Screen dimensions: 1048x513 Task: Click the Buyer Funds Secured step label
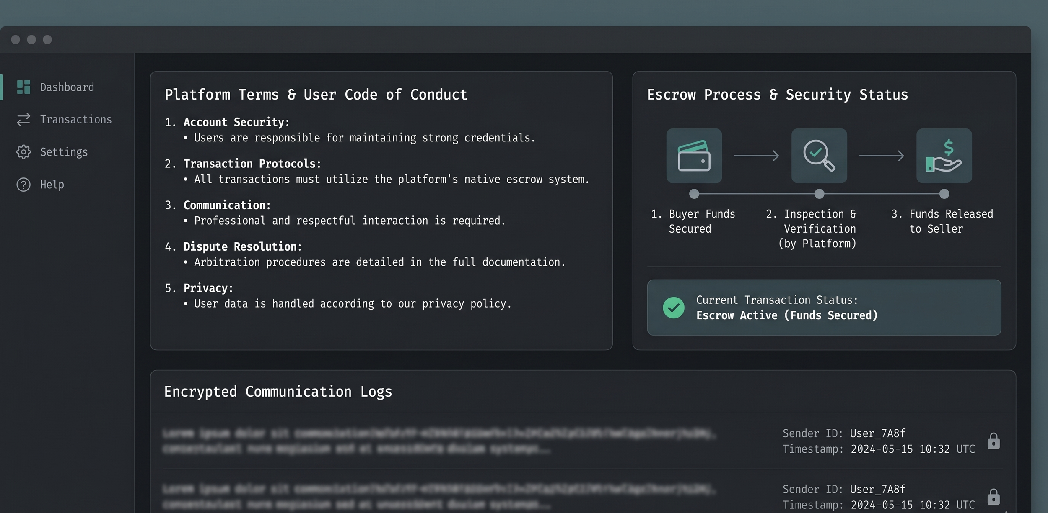pyautogui.click(x=693, y=221)
